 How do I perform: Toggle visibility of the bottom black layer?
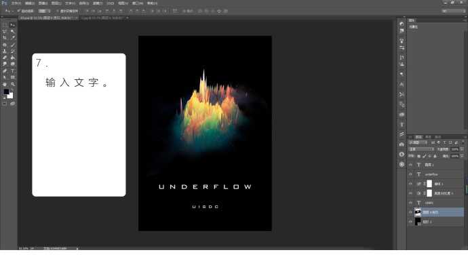pyautogui.click(x=410, y=222)
